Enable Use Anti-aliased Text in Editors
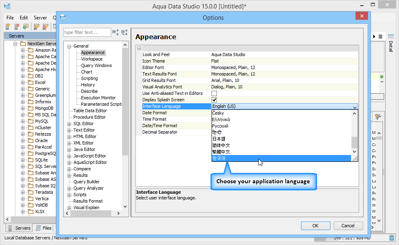 coord(214,93)
